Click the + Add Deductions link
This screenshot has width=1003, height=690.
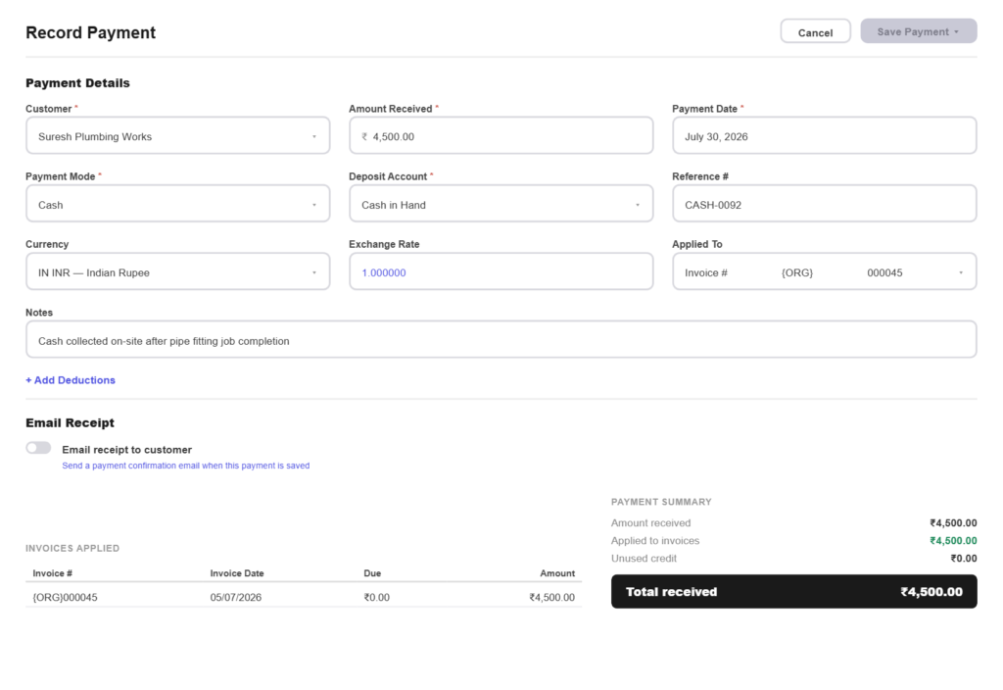point(71,380)
